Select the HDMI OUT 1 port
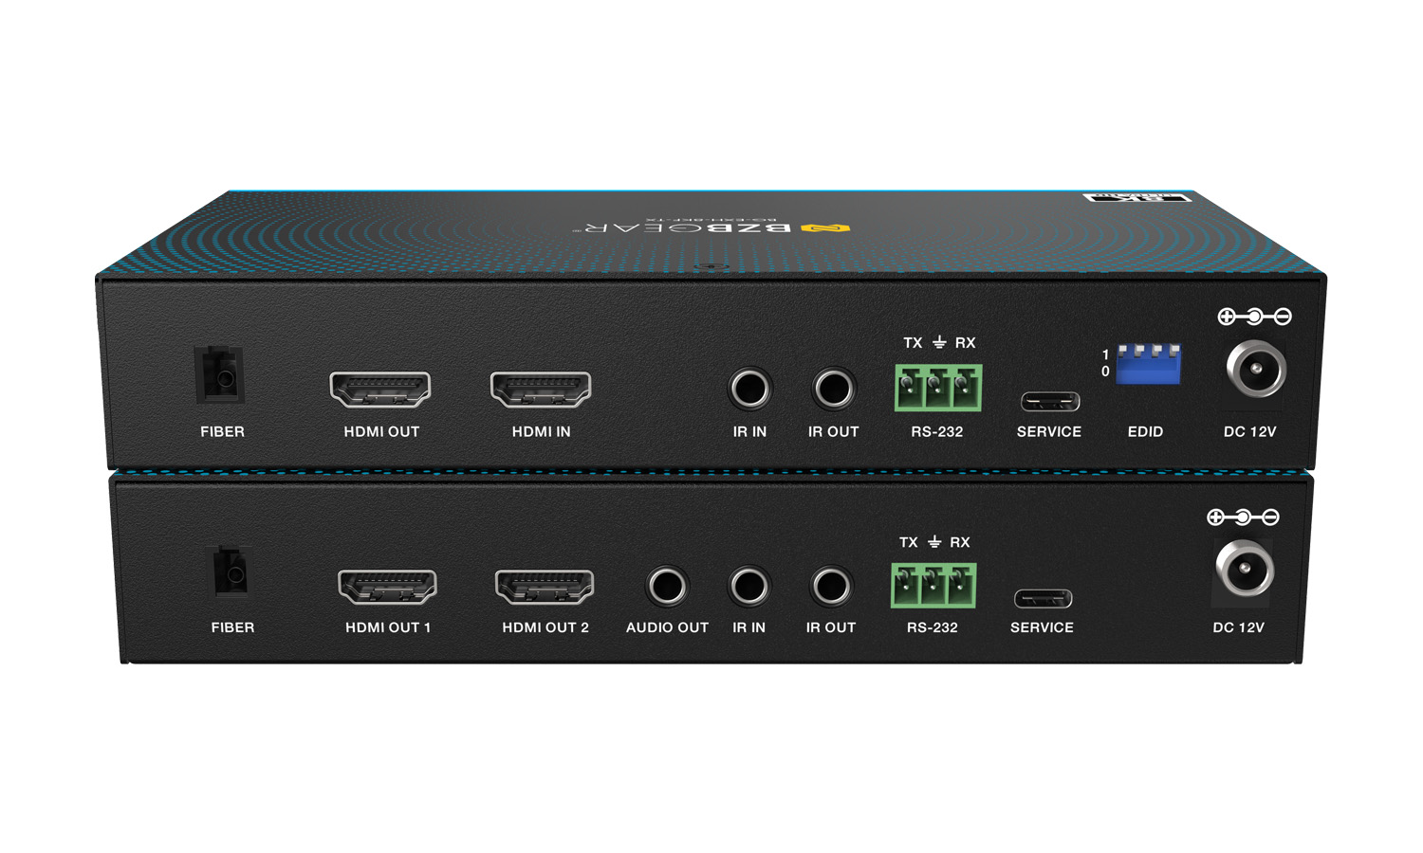Viewport: 1423px width, 853px height. tap(387, 587)
